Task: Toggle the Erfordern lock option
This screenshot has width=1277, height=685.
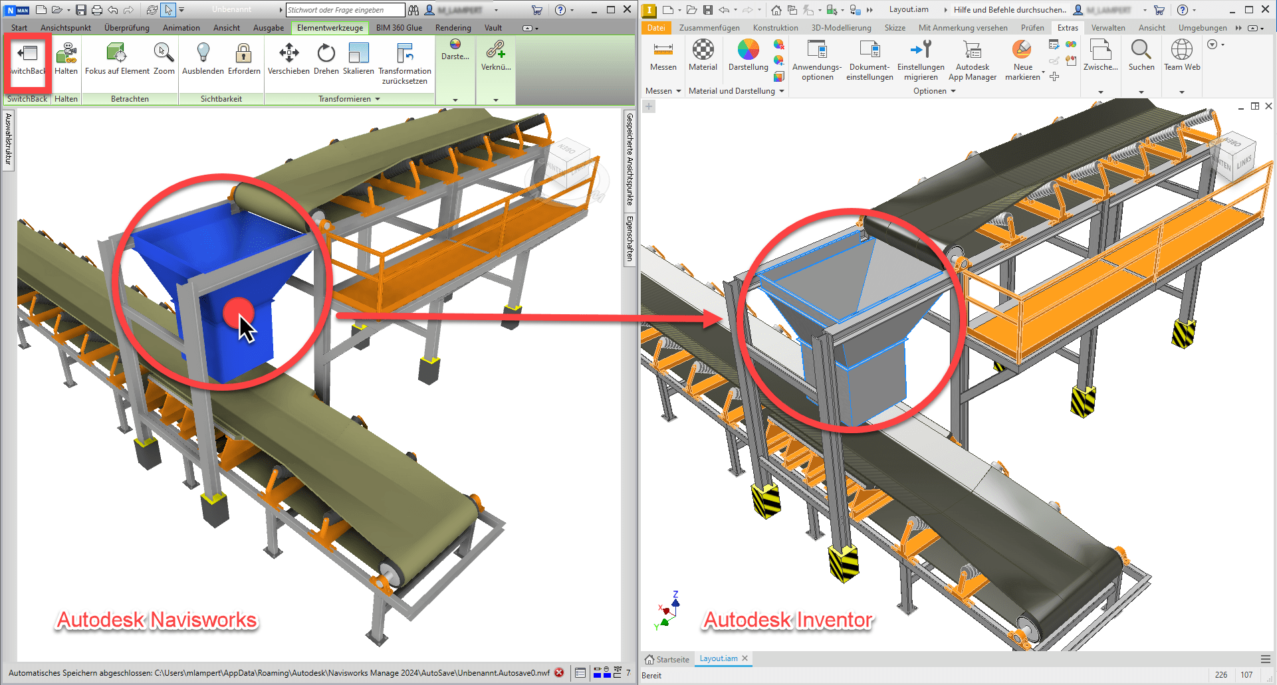Action: (x=244, y=54)
